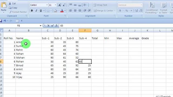Increase font size with the large A icon
Image resolution: width=173 pixels, height=97 pixels.
(59, 5)
